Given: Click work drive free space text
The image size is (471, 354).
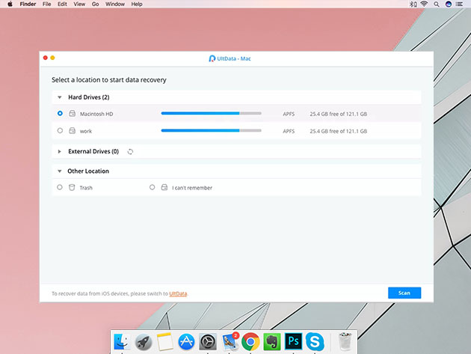Looking at the screenshot, I should (x=338, y=131).
